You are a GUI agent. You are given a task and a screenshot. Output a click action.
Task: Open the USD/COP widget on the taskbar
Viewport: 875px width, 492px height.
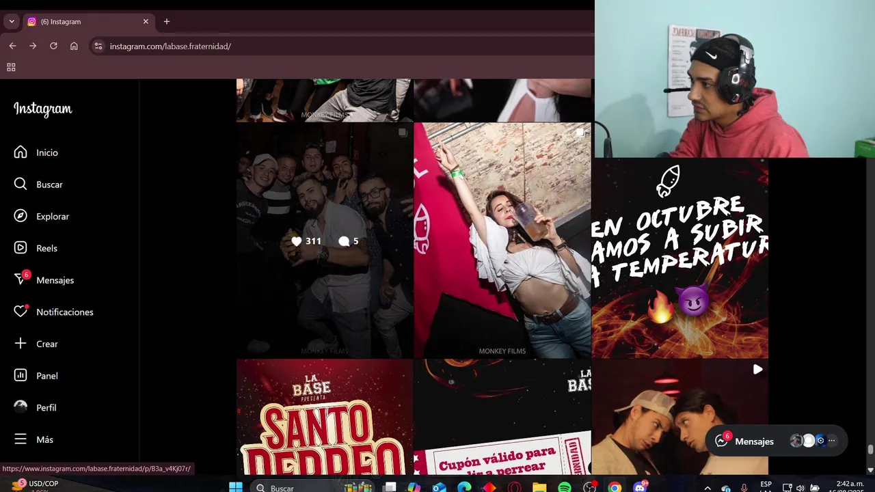(34, 485)
